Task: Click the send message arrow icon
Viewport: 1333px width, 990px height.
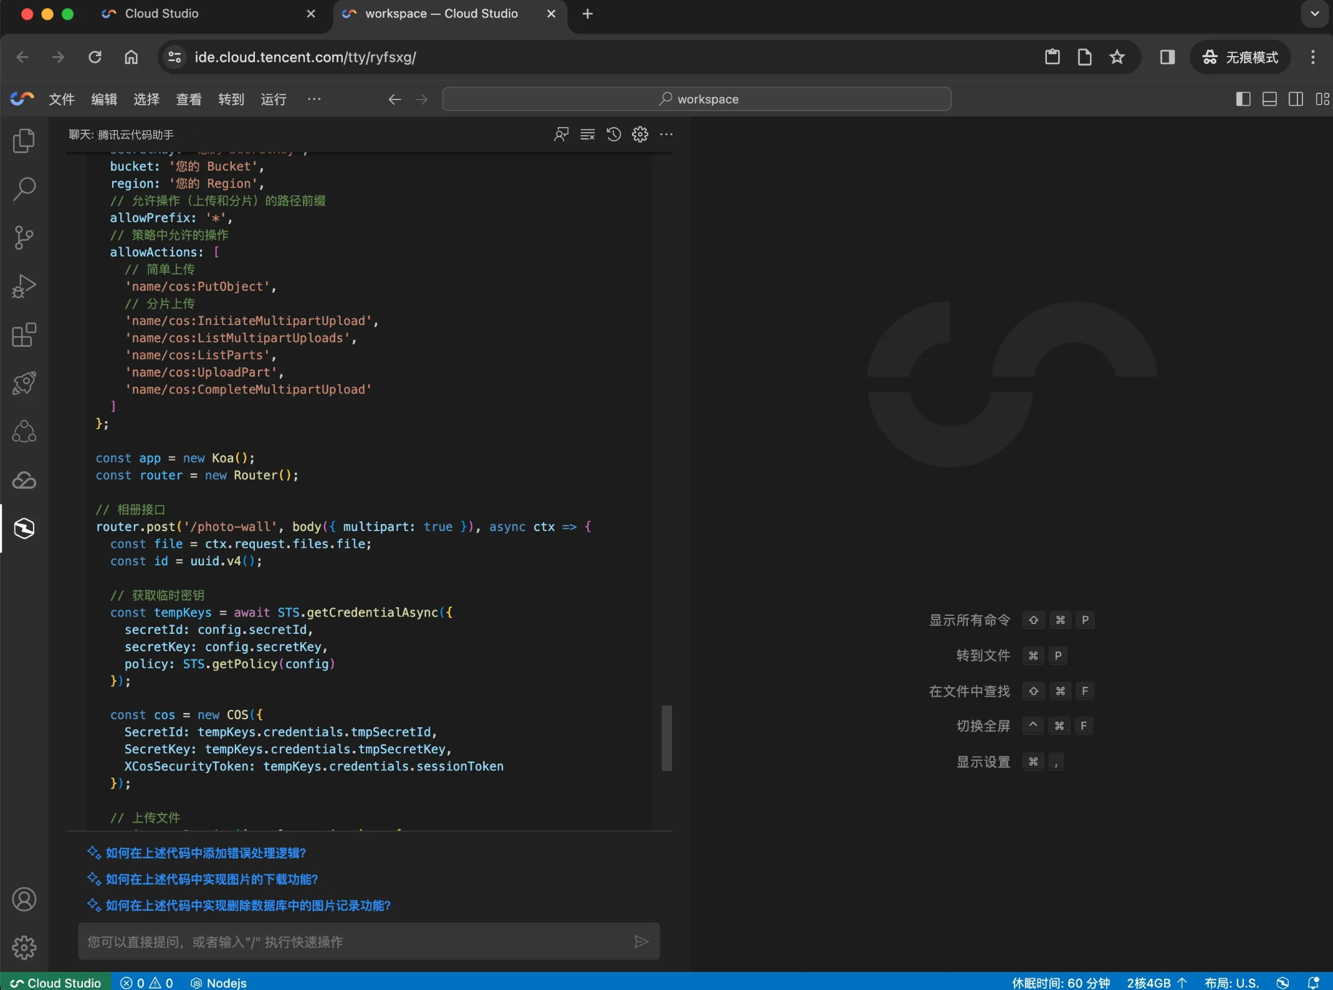Action: tap(641, 941)
